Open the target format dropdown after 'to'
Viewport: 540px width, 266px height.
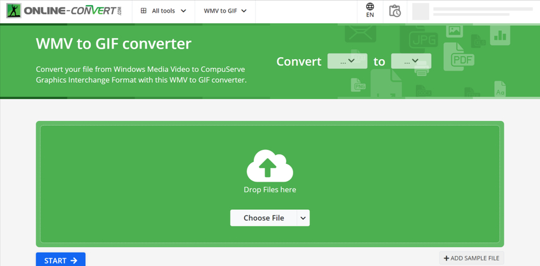[x=411, y=61]
